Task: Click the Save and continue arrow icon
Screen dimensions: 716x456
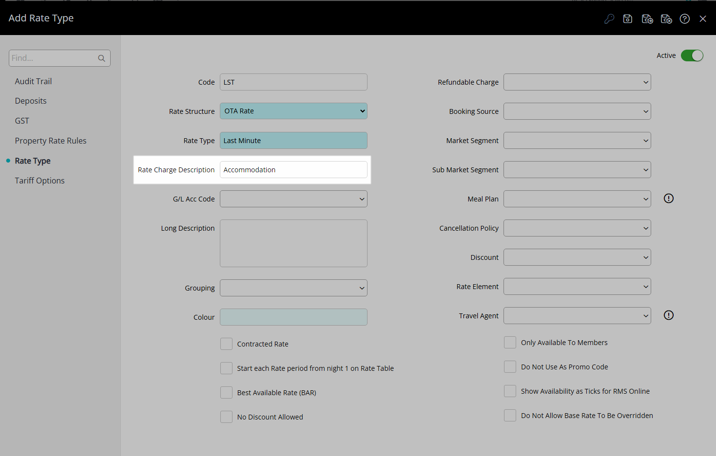Action: click(x=647, y=19)
